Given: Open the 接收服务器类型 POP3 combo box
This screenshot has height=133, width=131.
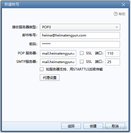Looking at the screenshot, I should [80, 27].
